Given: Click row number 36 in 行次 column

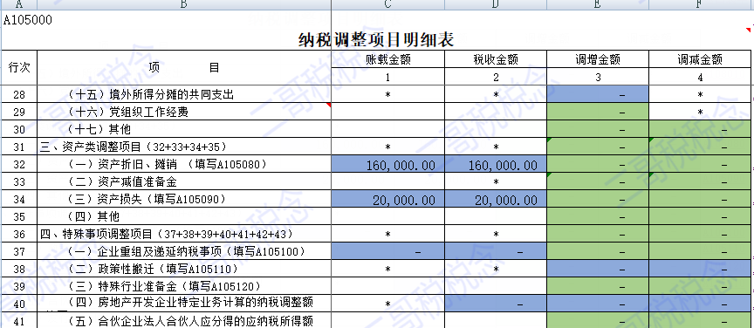Looking at the screenshot, I should click(x=19, y=234).
